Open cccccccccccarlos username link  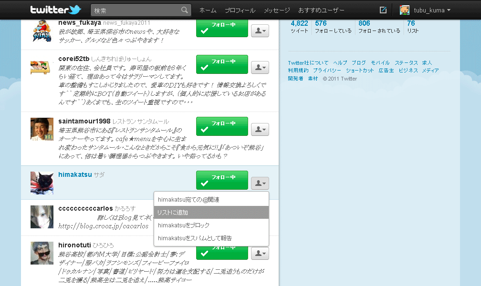tap(85, 208)
